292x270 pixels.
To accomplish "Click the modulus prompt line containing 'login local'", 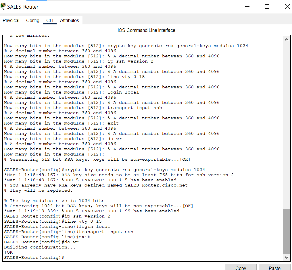I will (72, 92).
